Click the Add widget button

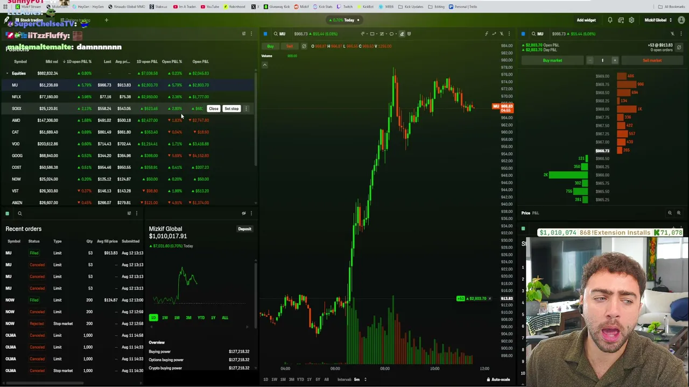tap(586, 20)
